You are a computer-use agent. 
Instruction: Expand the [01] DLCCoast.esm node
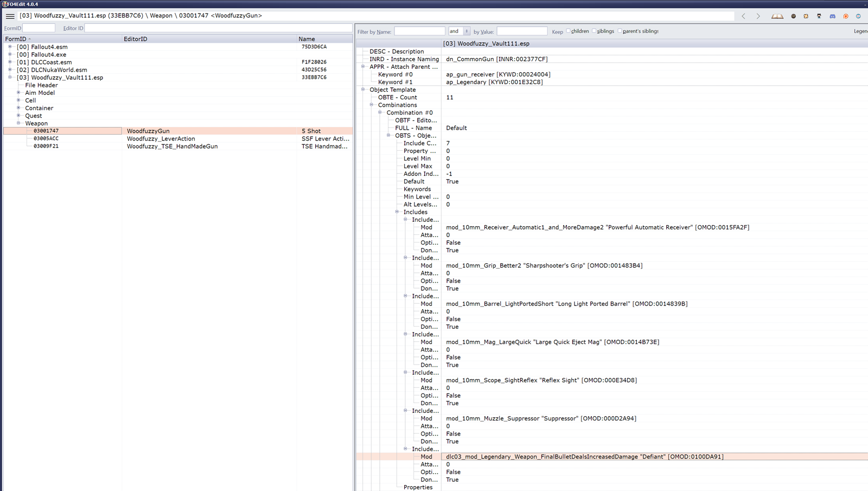10,62
